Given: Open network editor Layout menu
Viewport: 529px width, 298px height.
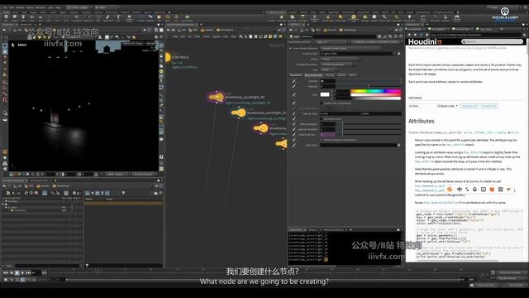Looking at the screenshot, I should (216, 36).
